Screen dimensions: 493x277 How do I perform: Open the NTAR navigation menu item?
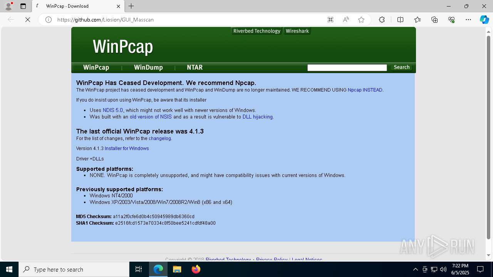pyautogui.click(x=195, y=67)
